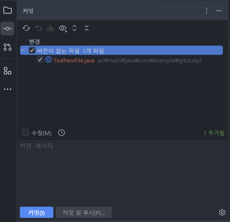Viewport: 230px width, 222px height.
Task: Click the 커밋(I) commit button
Action: [37, 212]
